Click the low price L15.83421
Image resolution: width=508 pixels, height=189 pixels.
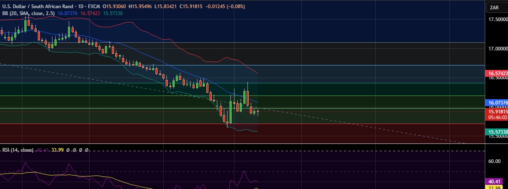pyautogui.click(x=166, y=7)
